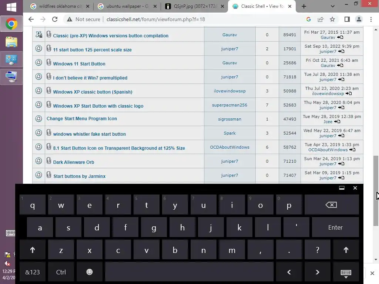The height and width of the screenshot is (284, 379).
Task: Open windows whistler fake start button topic
Action: (x=90, y=134)
